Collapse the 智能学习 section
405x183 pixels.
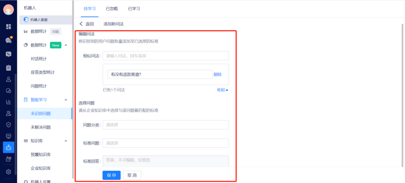[66, 100]
